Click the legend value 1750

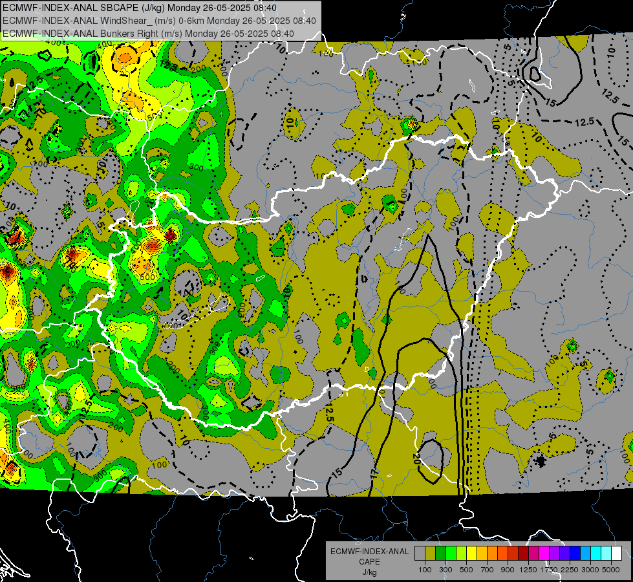[549, 570]
